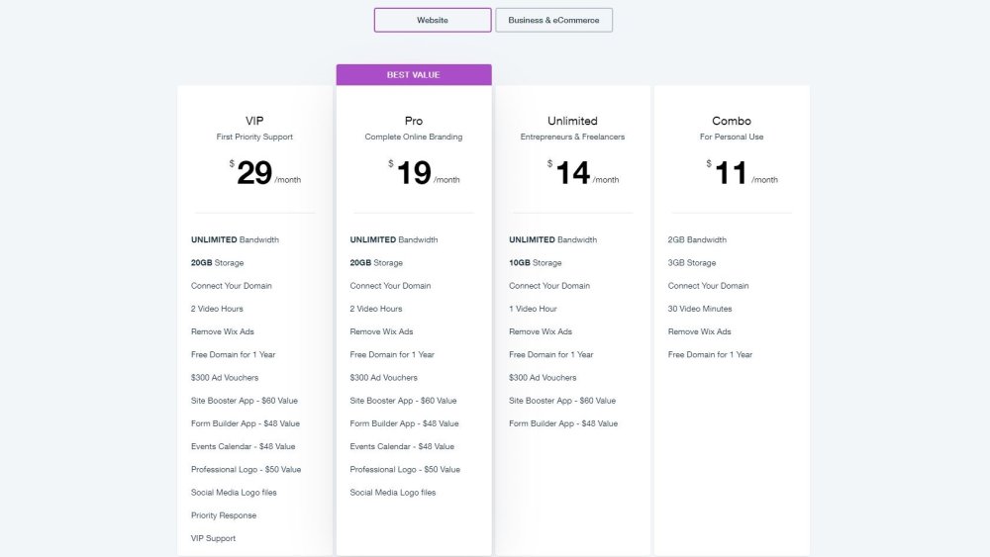Click VIP plan's Events Calendar feature
Image resolution: width=990 pixels, height=557 pixels.
244,446
